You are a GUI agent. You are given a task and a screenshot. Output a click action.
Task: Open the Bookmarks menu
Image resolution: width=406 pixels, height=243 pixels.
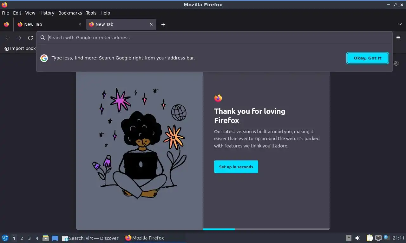coord(70,13)
